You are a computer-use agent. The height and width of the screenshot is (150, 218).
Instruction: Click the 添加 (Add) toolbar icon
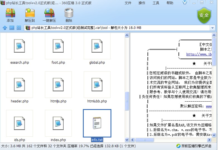10,15
